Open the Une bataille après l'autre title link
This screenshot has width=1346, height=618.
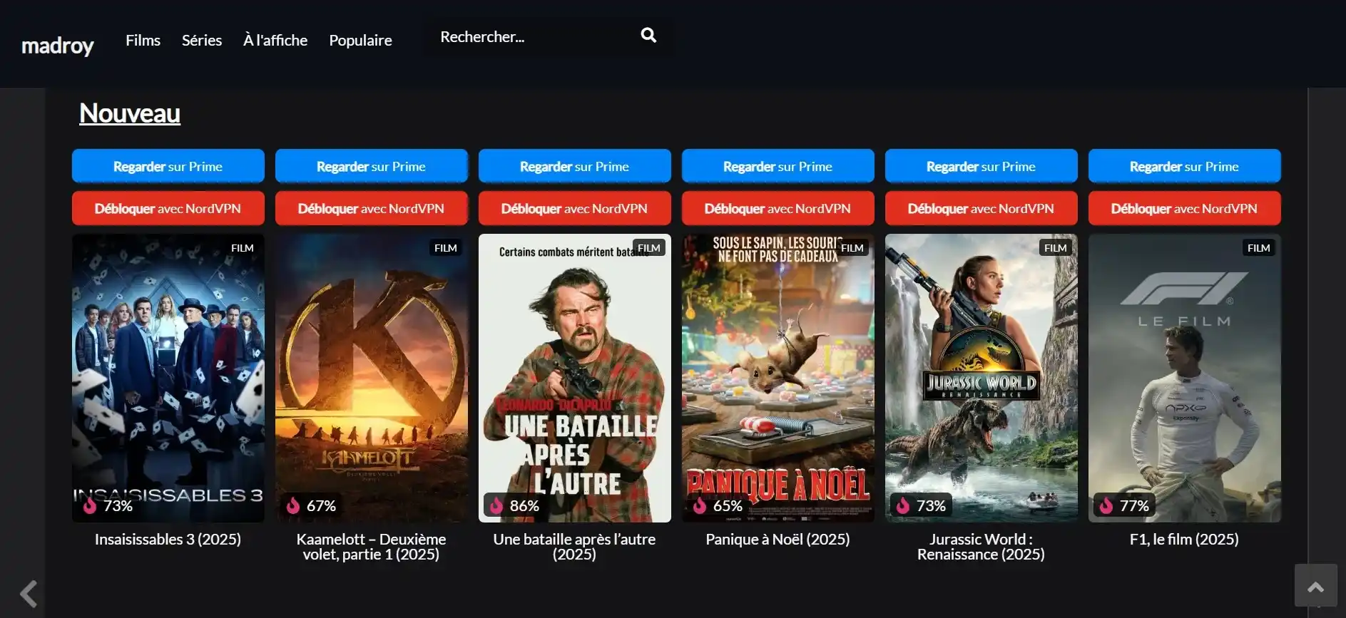(x=574, y=547)
